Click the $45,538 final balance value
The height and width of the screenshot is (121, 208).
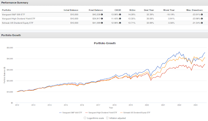tap(97, 15)
